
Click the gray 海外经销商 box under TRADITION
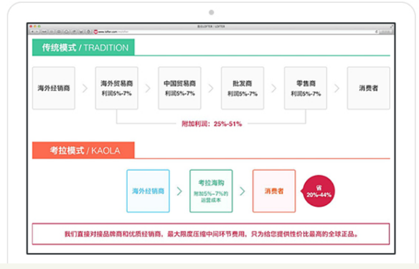pos(54,88)
